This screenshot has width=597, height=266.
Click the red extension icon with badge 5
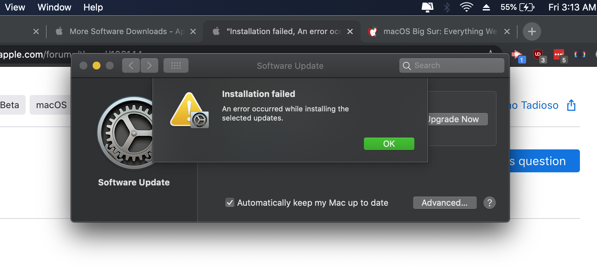(x=559, y=55)
